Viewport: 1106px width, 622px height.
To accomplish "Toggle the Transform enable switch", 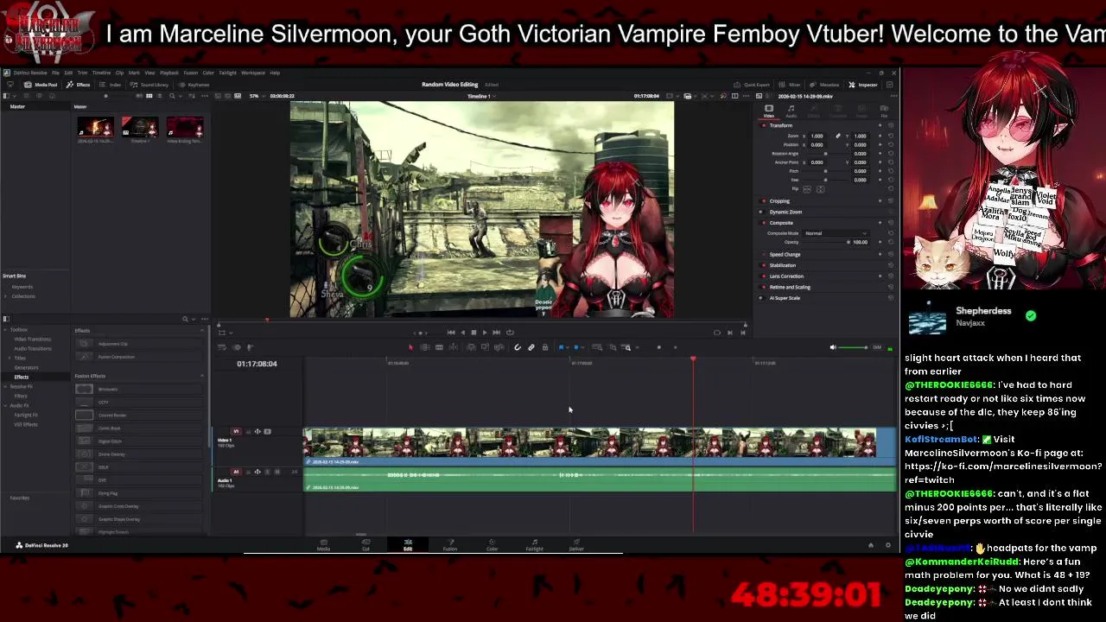I will pos(763,125).
